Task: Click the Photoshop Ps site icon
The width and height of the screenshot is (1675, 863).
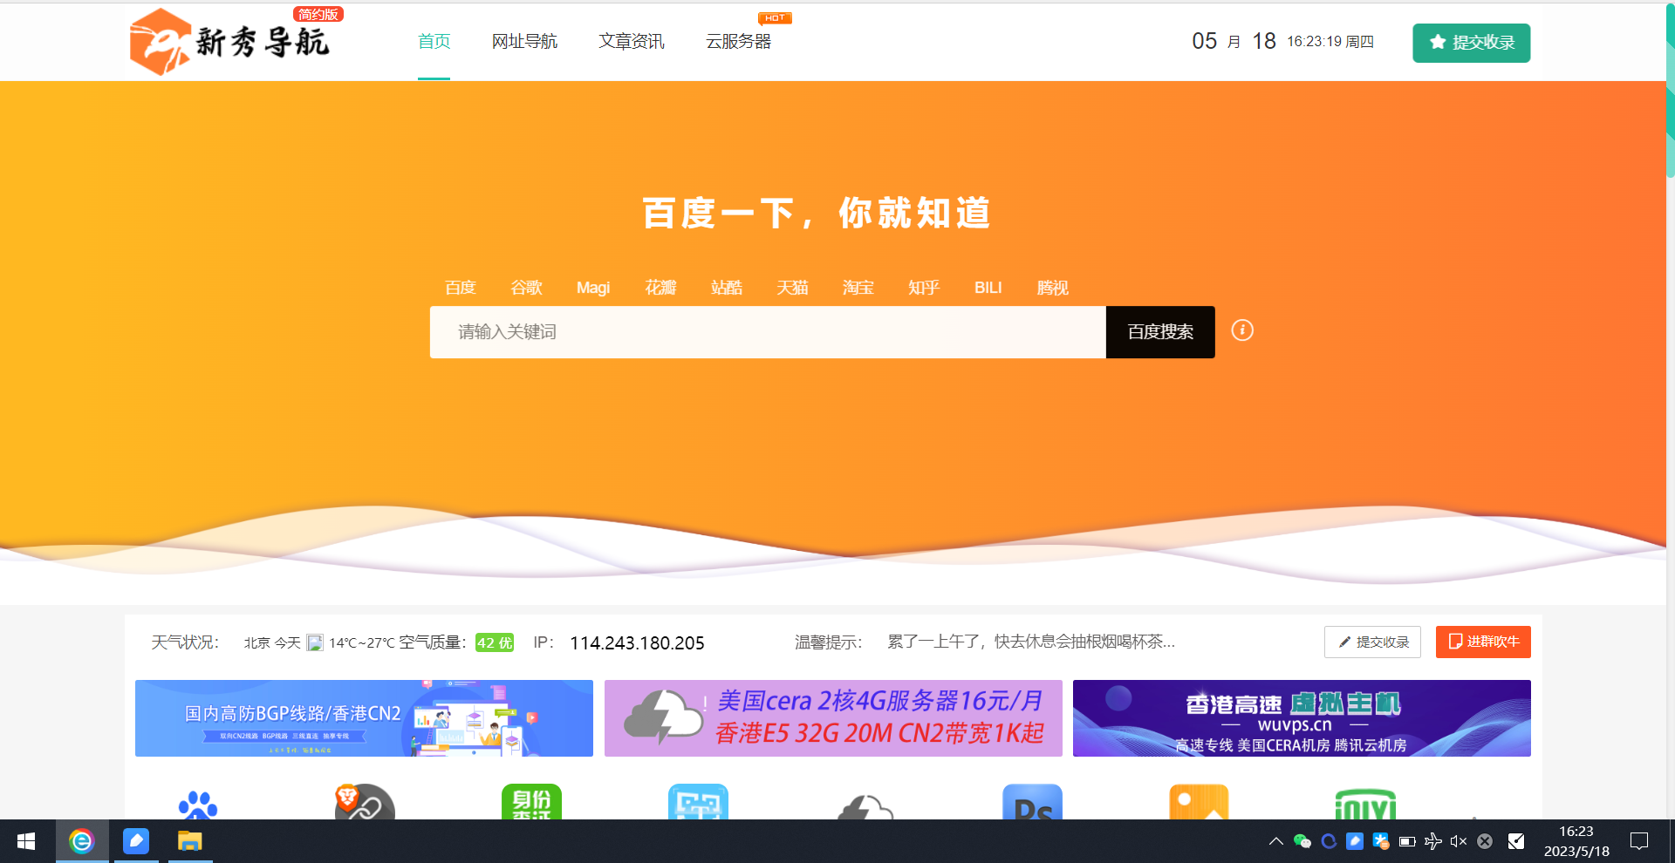Action: click(x=1032, y=802)
